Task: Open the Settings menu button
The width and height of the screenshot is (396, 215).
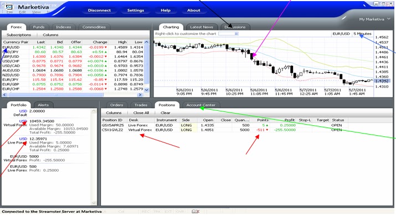Action: click(136, 11)
